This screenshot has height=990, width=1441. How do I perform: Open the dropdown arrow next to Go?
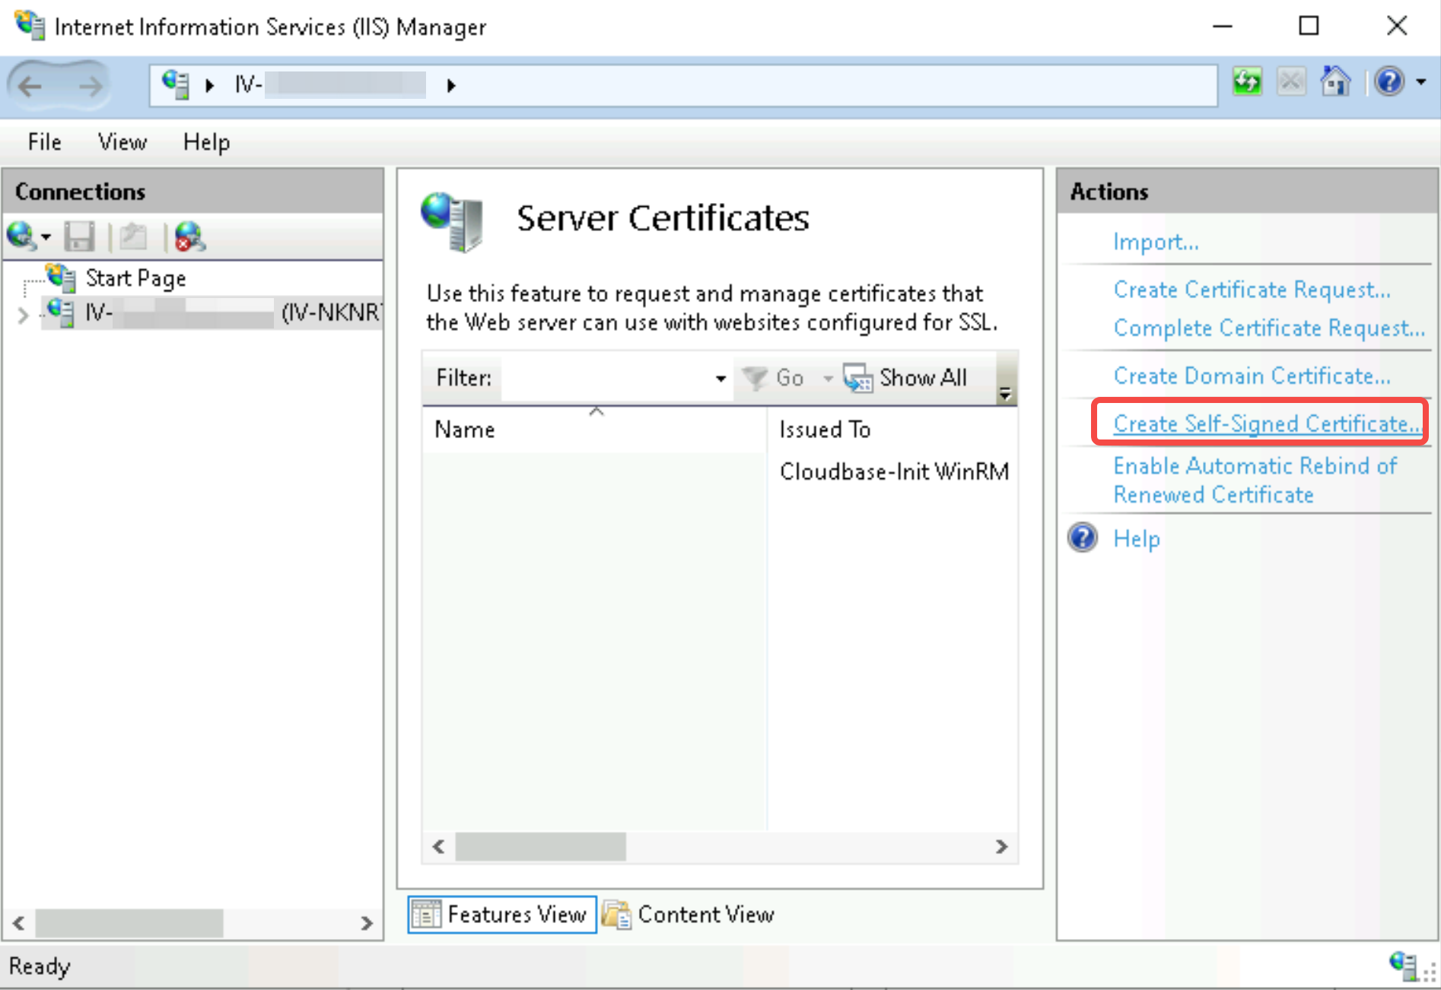coord(828,378)
